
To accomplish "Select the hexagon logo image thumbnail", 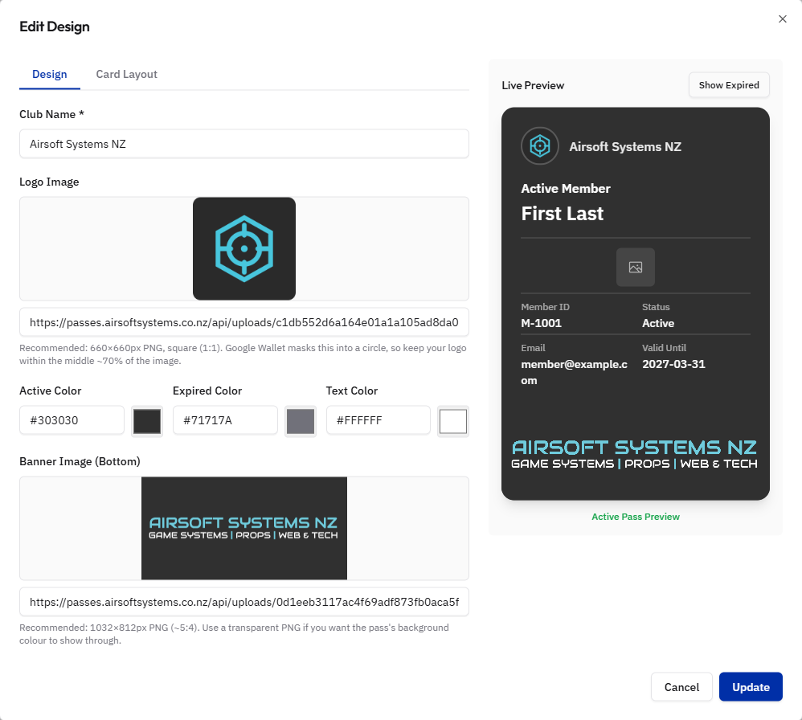I will click(244, 248).
